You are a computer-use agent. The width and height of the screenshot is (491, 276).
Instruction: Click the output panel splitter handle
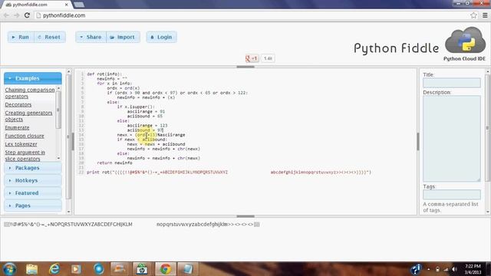245,216
